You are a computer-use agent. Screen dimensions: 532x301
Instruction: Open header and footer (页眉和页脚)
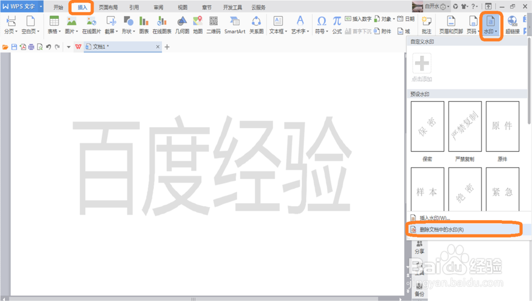coord(451,25)
